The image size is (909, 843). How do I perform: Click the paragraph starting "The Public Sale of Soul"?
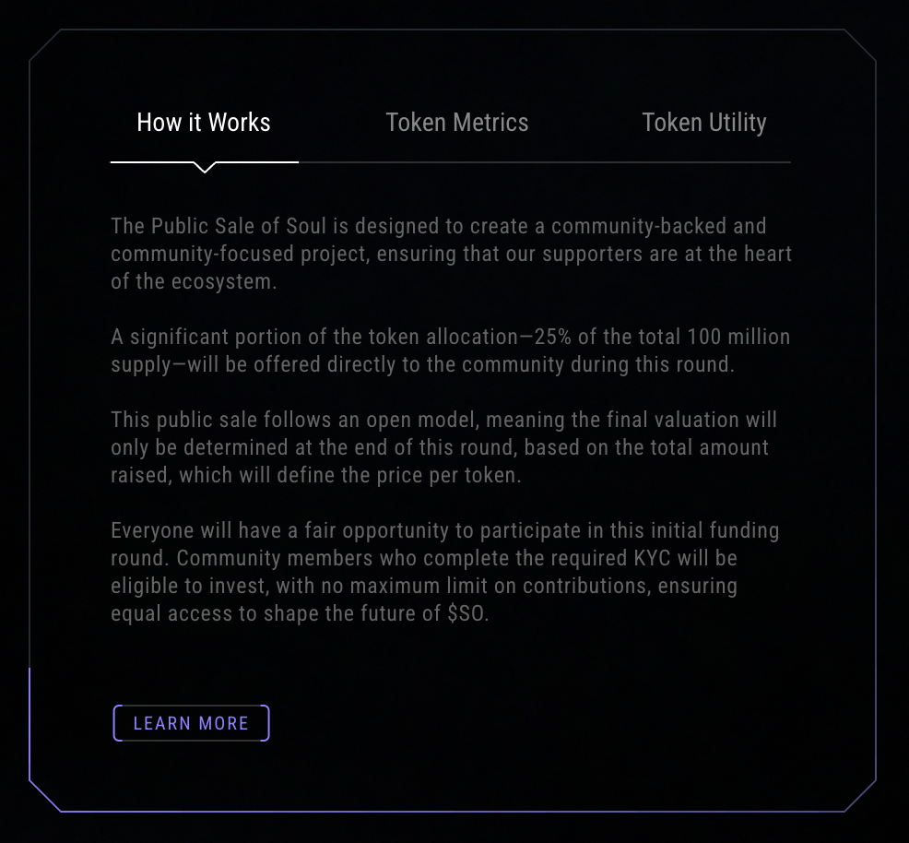451,254
